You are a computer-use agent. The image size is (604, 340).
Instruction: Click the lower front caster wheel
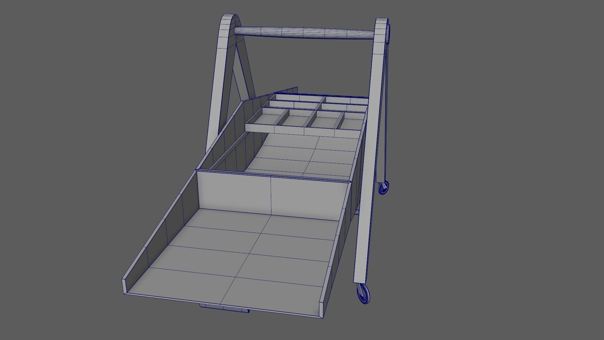pyautogui.click(x=364, y=293)
